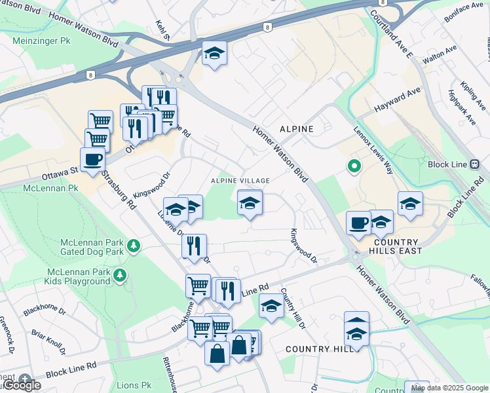Select the coffee cup marker on Ottawa St
Screen dimensions: 490x393
(92, 162)
